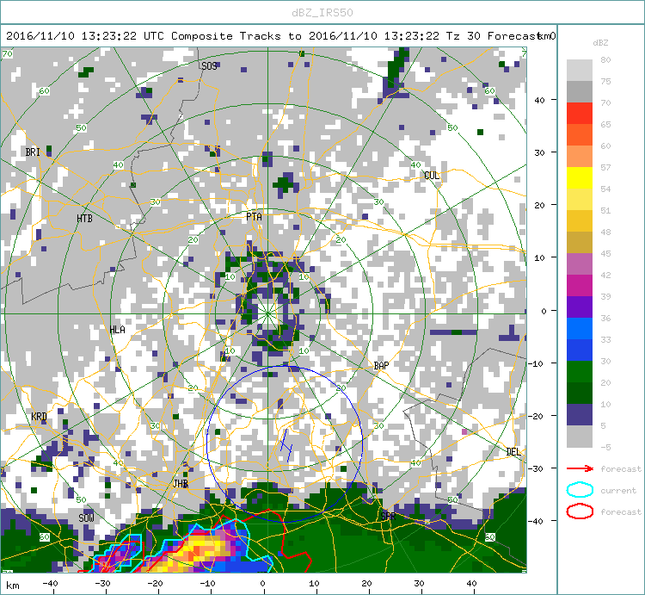Click the radar center origin point
This screenshot has width=645, height=595.
click(x=267, y=313)
